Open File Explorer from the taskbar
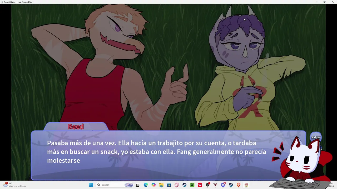The image size is (337, 189). click(161, 185)
